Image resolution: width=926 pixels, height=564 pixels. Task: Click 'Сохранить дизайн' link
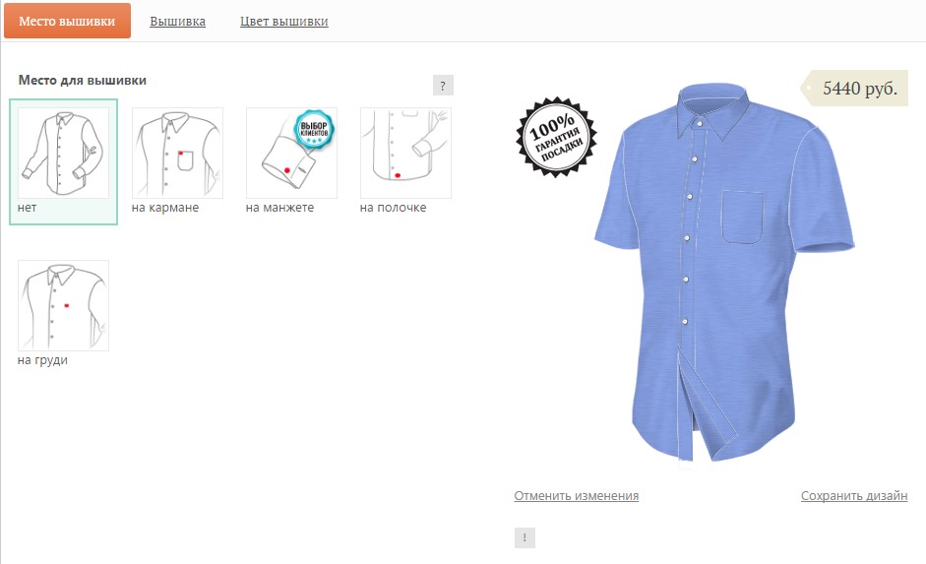(854, 495)
